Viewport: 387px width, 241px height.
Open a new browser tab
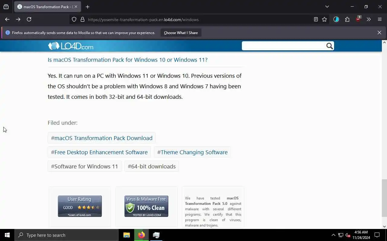pyautogui.click(x=87, y=7)
